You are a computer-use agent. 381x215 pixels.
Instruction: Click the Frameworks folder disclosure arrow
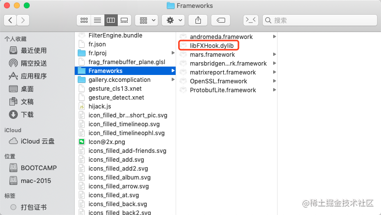tap(173, 71)
